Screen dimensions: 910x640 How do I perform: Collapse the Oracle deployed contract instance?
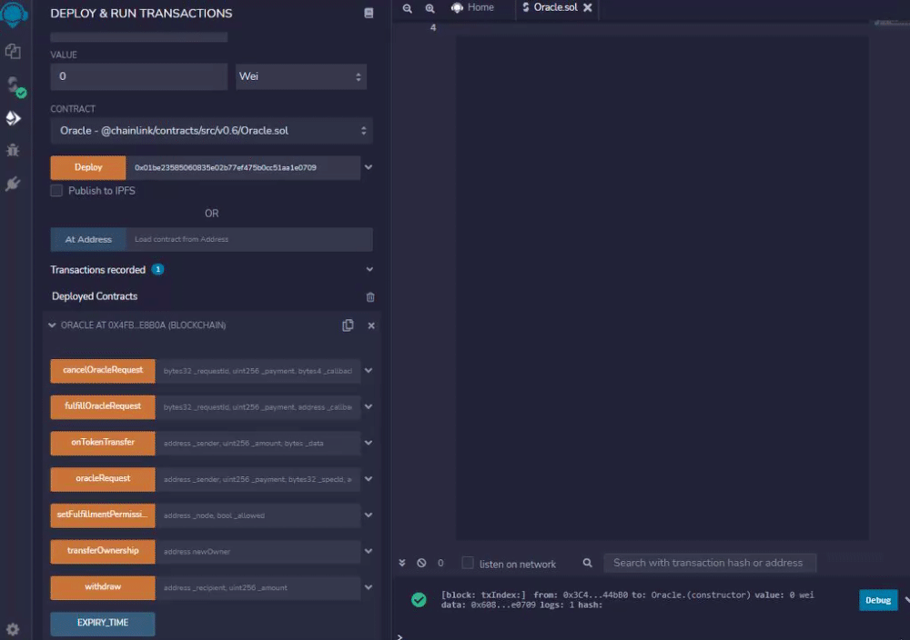click(x=52, y=325)
